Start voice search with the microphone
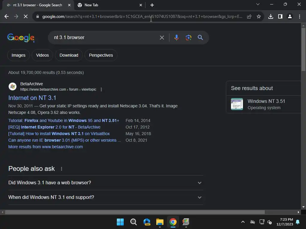This screenshot has width=306, height=229. pyautogui.click(x=176, y=37)
